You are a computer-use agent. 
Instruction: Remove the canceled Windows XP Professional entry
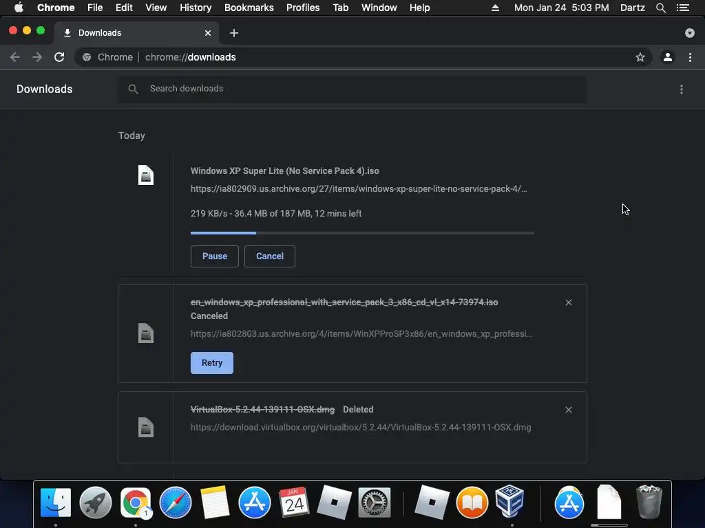coord(569,302)
